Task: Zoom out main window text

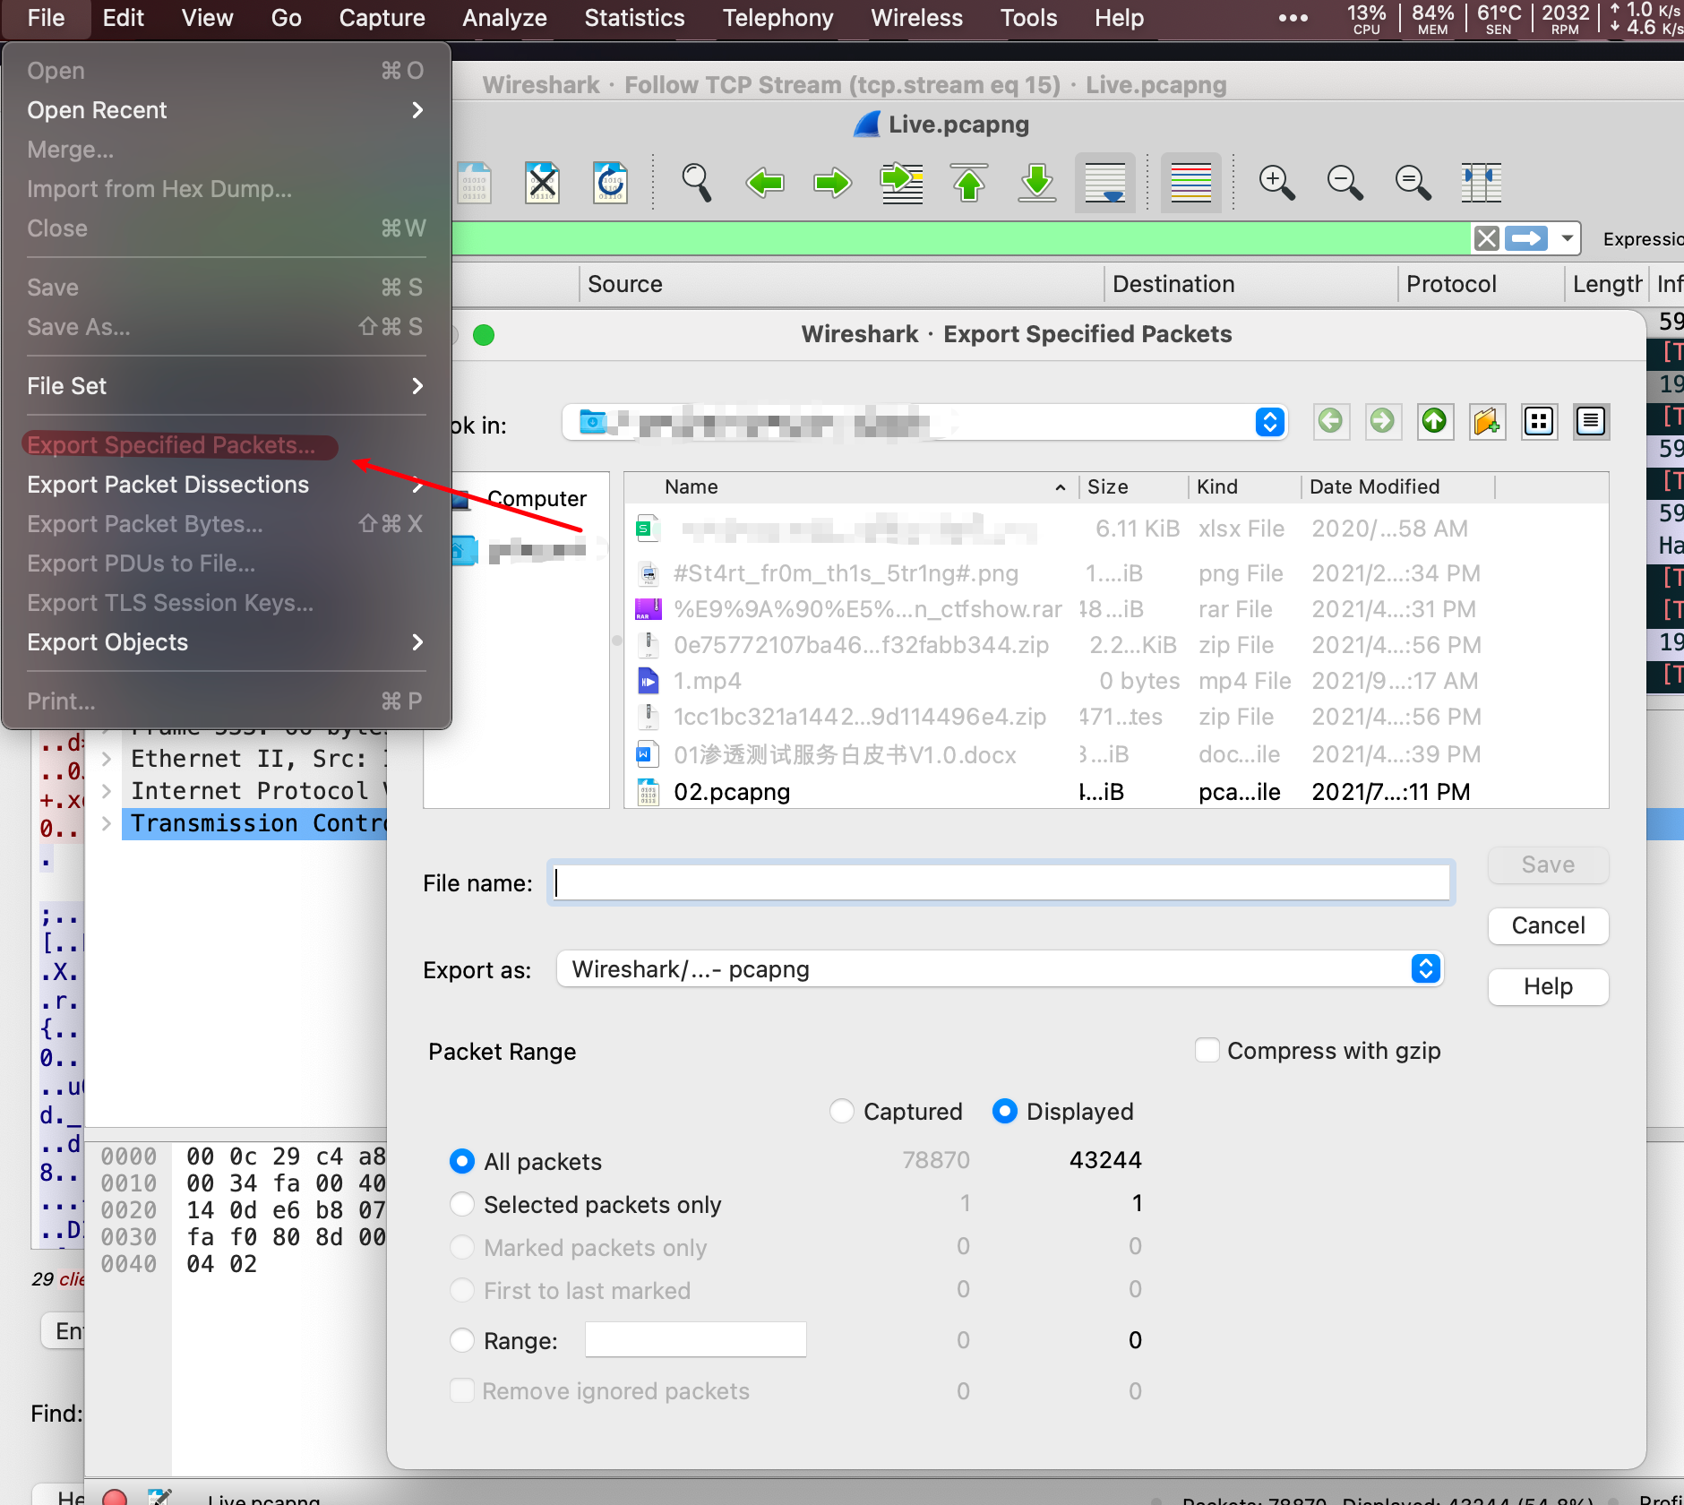Action: (x=1345, y=183)
